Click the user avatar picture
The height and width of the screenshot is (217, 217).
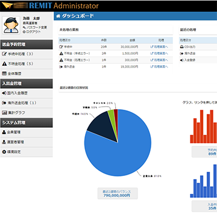pyautogui.click(x=11, y=25)
